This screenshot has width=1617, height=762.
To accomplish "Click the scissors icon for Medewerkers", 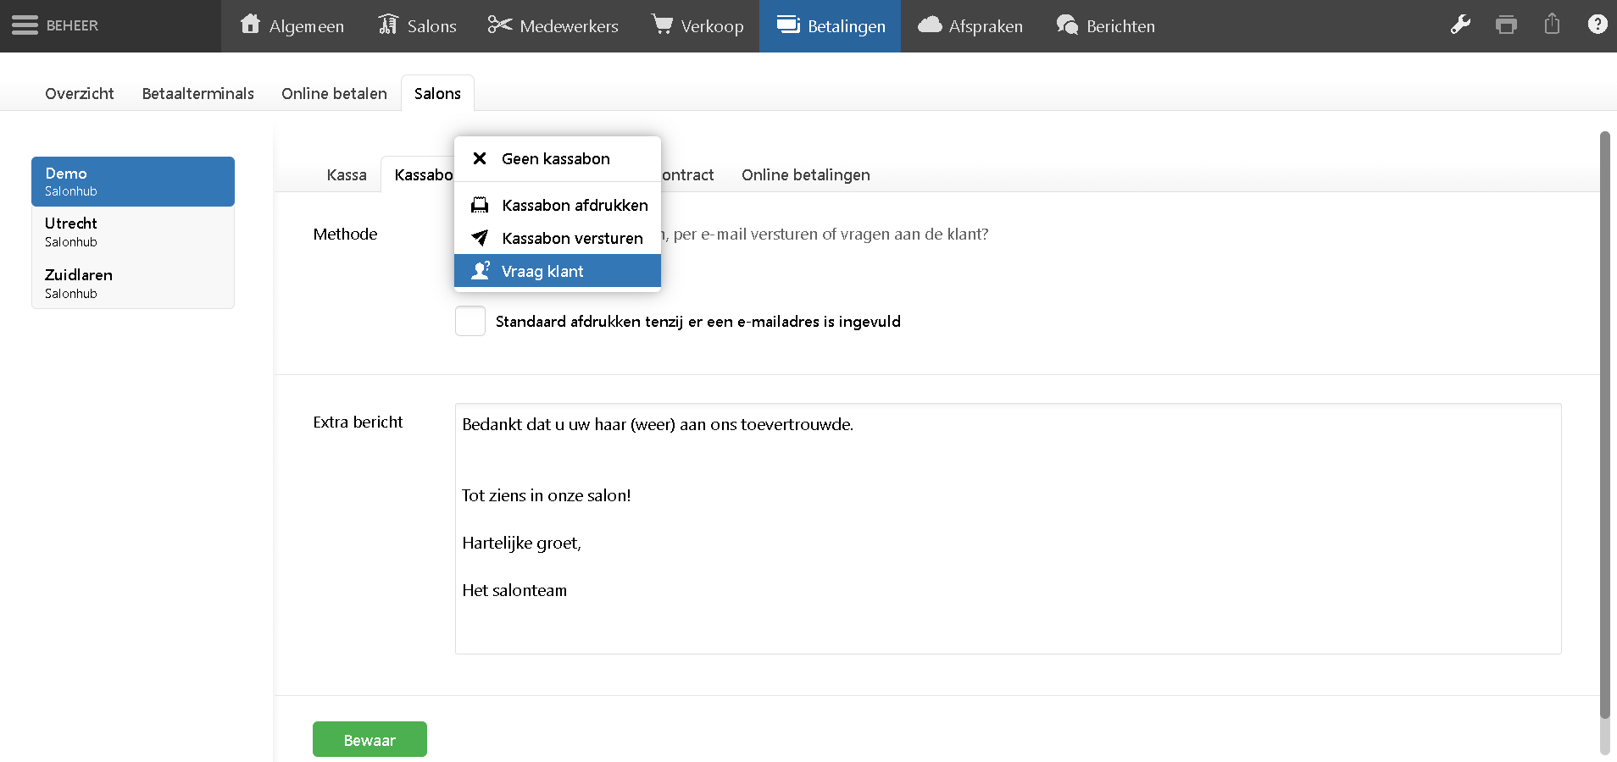I will point(499,25).
